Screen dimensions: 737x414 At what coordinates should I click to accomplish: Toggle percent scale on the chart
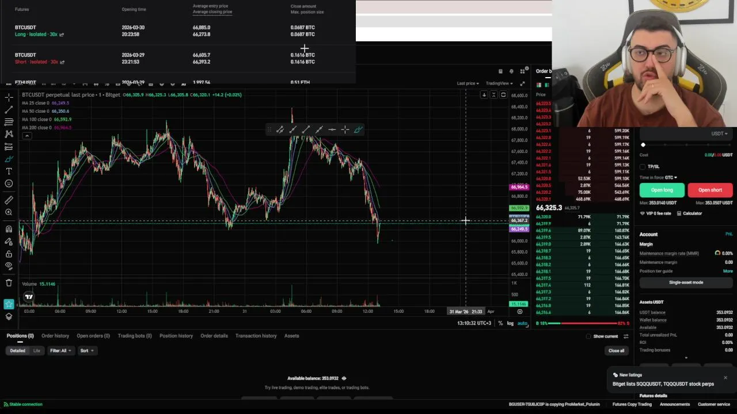point(500,323)
